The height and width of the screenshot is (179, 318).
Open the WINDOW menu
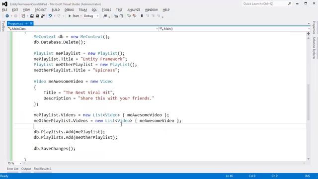tap(151, 10)
